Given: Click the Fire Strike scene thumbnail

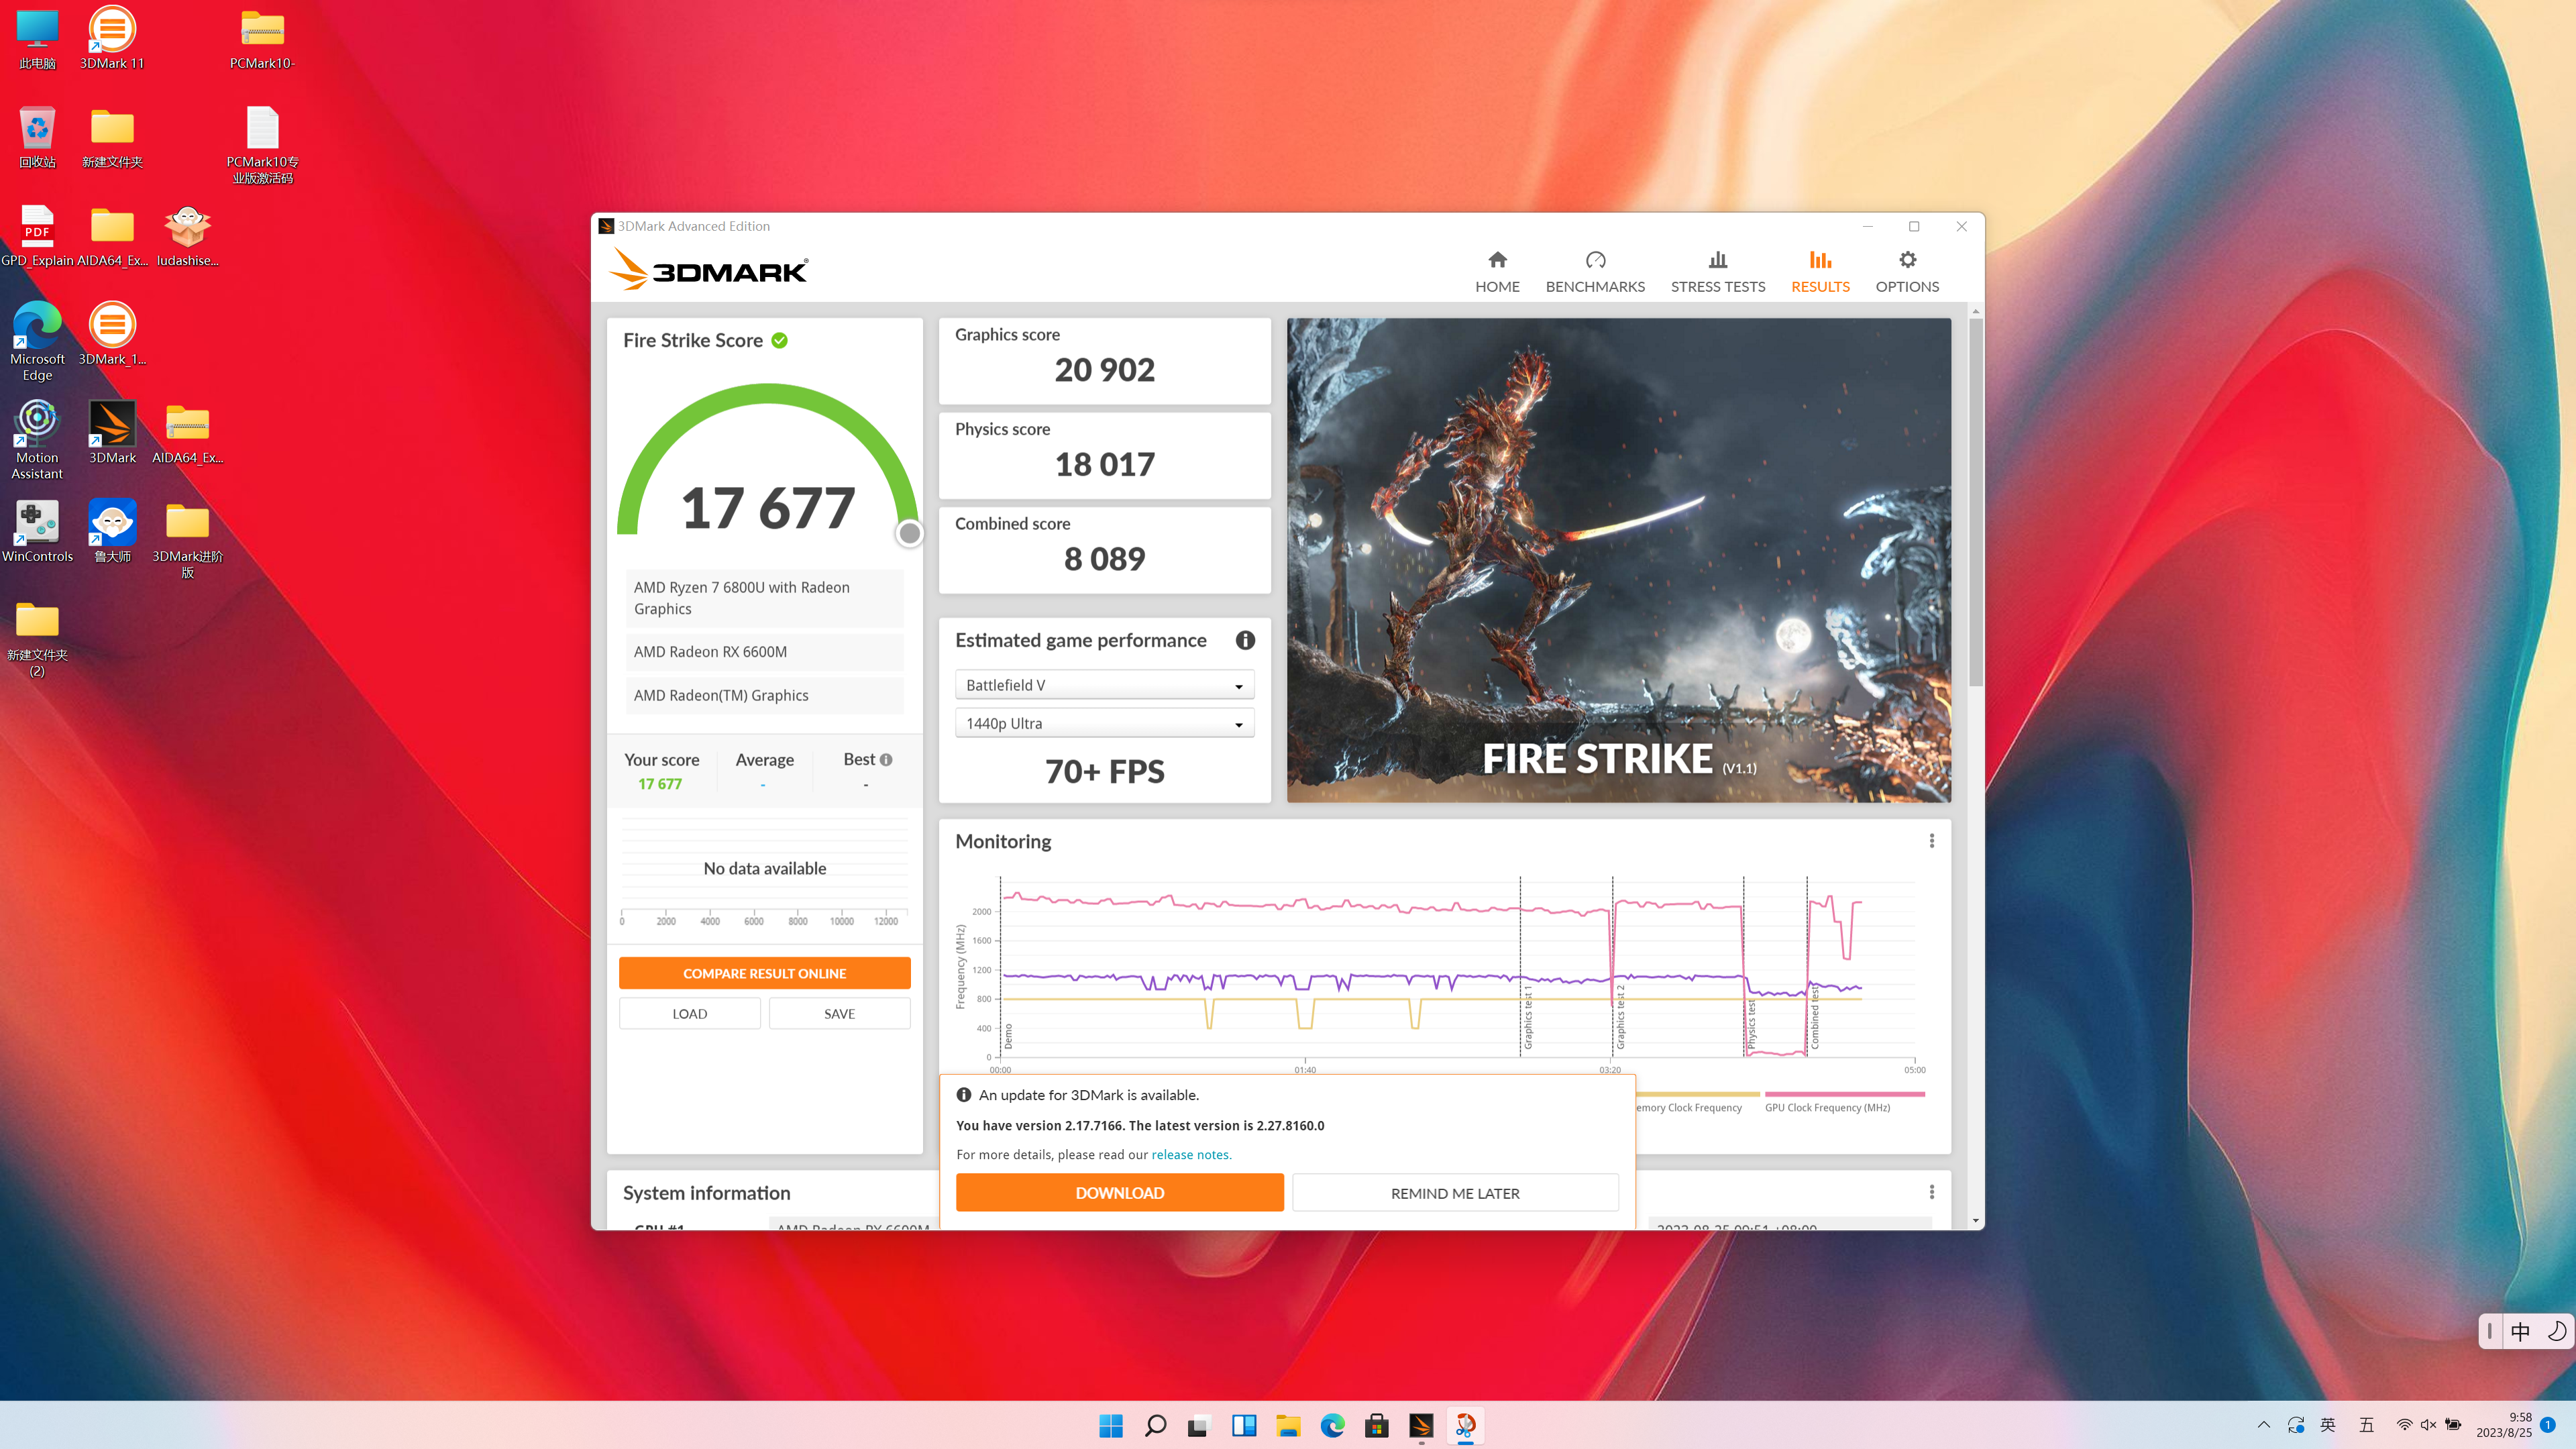Looking at the screenshot, I should (x=1618, y=560).
